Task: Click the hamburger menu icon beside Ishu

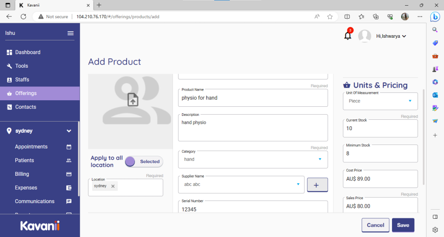Action: [70, 33]
